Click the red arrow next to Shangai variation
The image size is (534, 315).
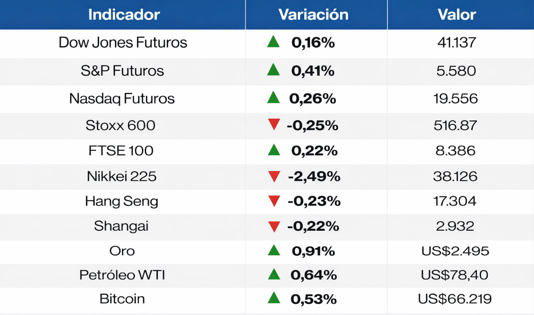(274, 226)
